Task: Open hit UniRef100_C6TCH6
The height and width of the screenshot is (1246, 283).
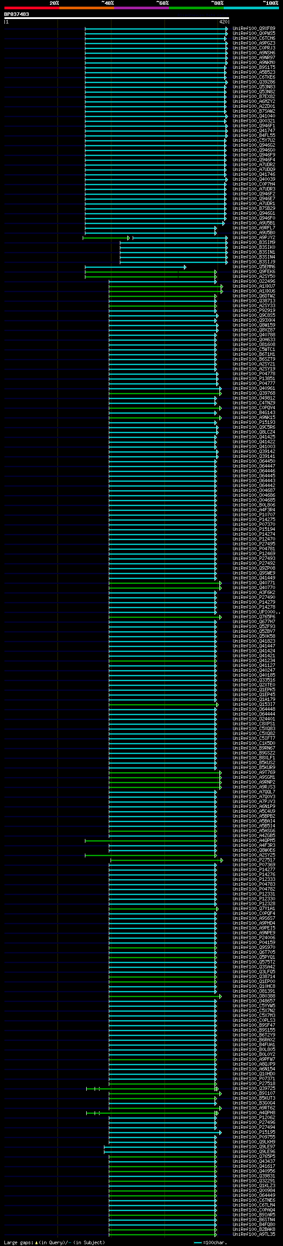Action: (254, 38)
